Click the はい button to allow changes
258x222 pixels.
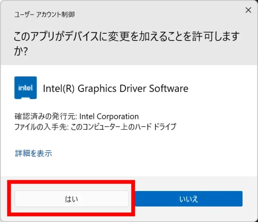(x=71, y=199)
